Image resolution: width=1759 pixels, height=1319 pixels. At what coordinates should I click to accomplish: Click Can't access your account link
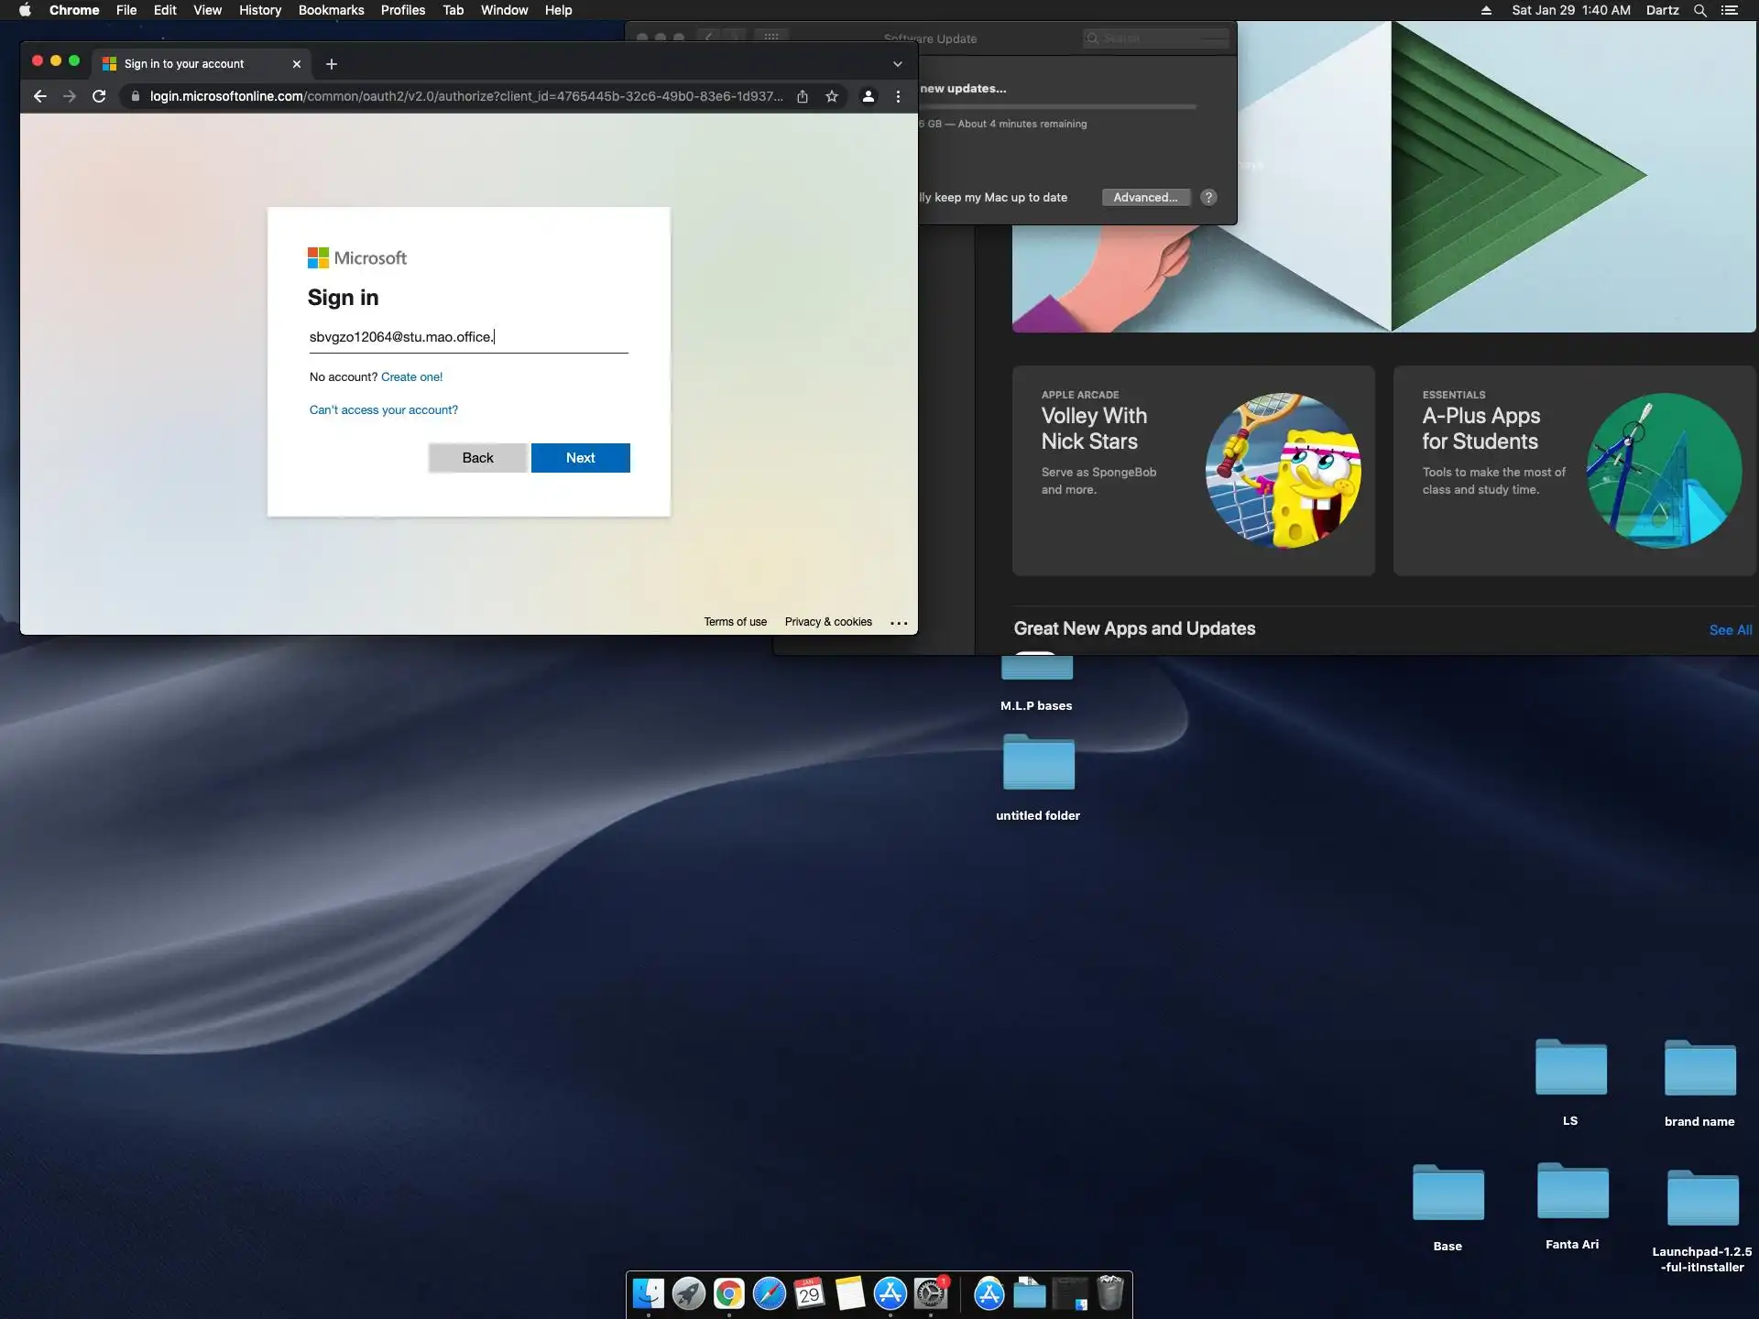383,409
